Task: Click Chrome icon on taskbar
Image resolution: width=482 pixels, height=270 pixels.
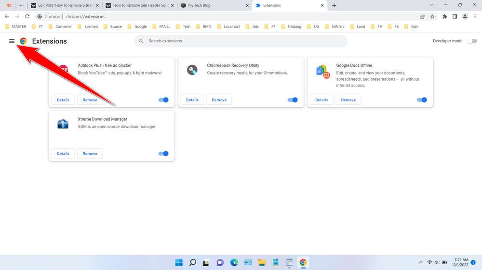Action: (x=303, y=262)
